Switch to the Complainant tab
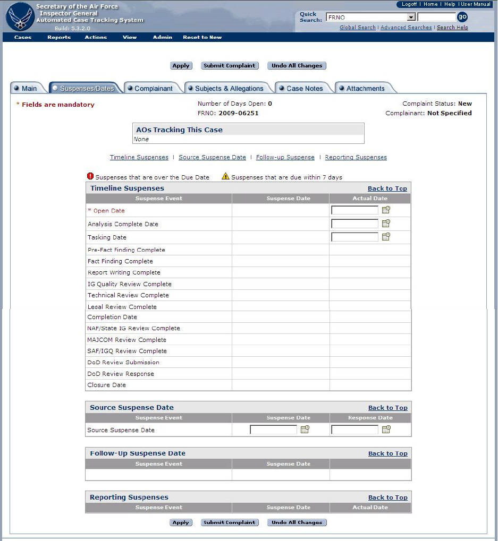The image size is (498, 541). 153,88
